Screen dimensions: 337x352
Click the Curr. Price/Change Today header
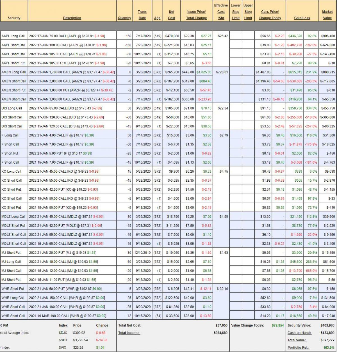(270, 15)
